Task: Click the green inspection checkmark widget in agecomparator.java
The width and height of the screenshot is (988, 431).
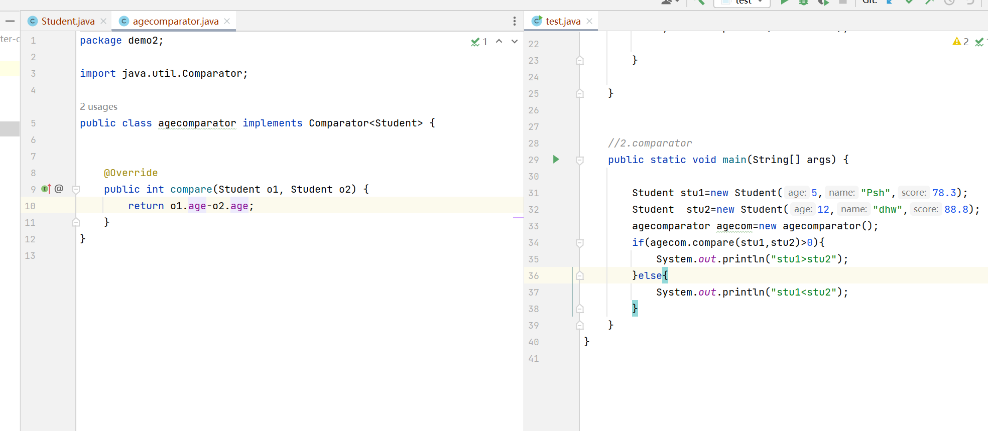Action: click(479, 42)
